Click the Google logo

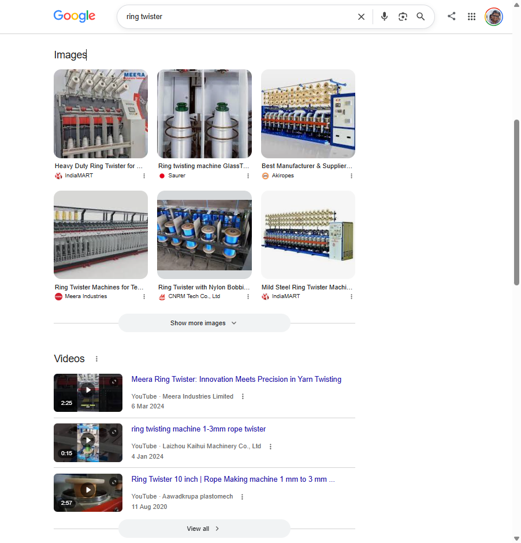click(74, 16)
